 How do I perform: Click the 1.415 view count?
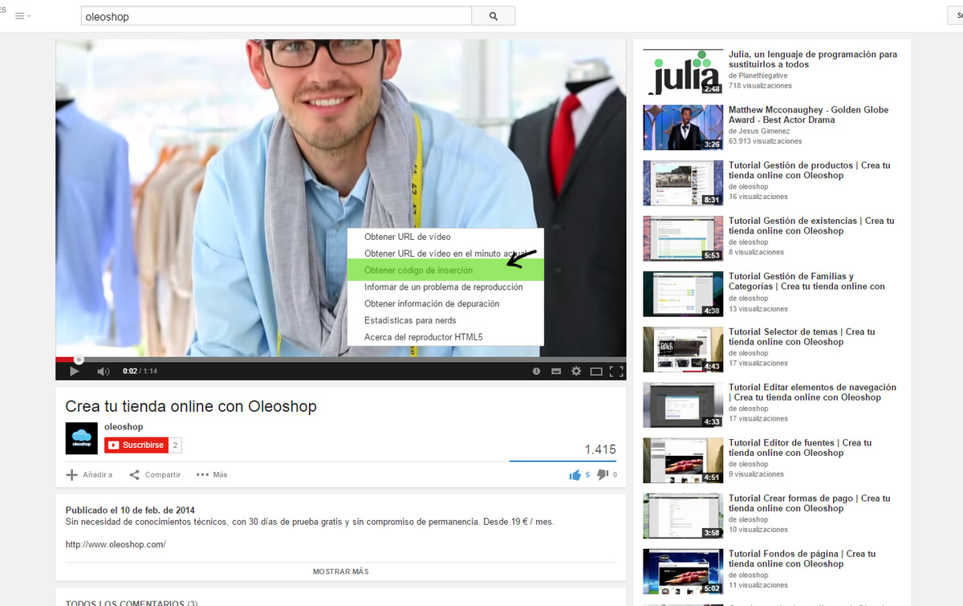600,449
